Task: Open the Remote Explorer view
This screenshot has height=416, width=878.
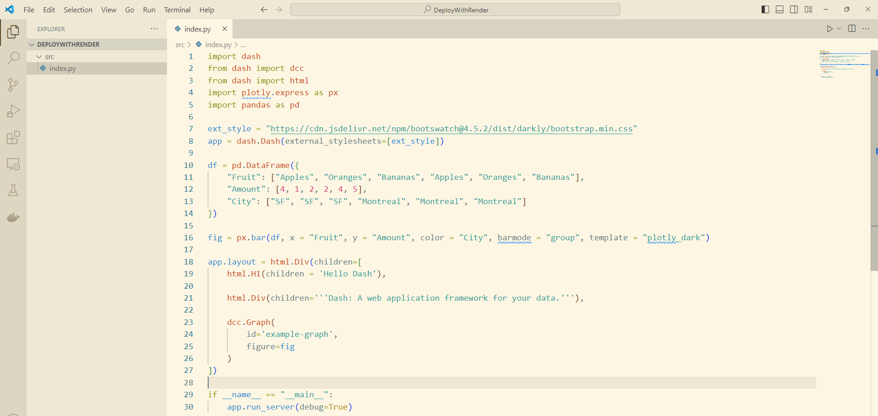Action: point(13,164)
